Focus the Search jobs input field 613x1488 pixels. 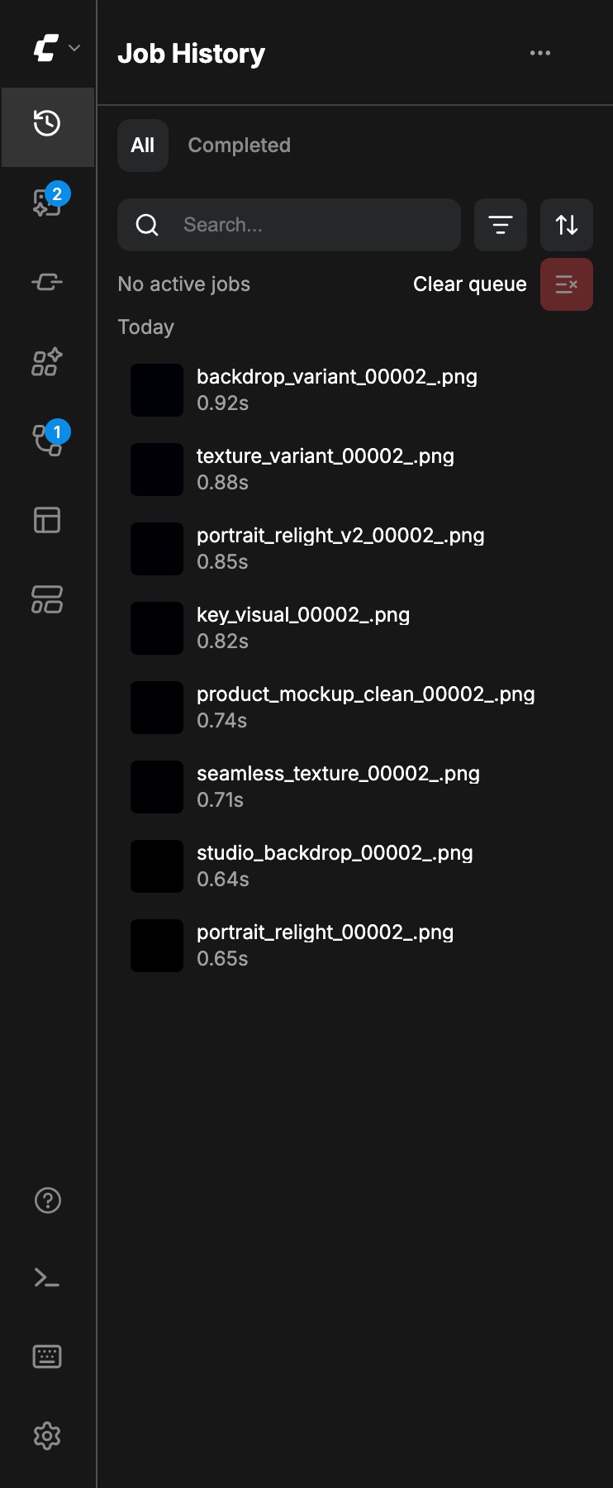289,225
